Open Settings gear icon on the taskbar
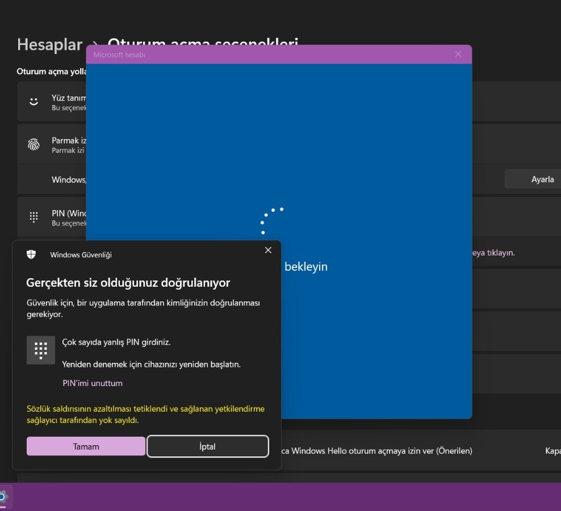 click(x=3, y=497)
